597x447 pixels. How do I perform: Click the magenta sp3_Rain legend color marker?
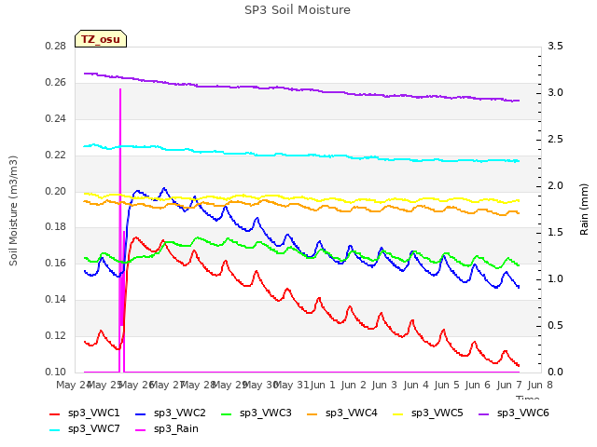pos(141,430)
